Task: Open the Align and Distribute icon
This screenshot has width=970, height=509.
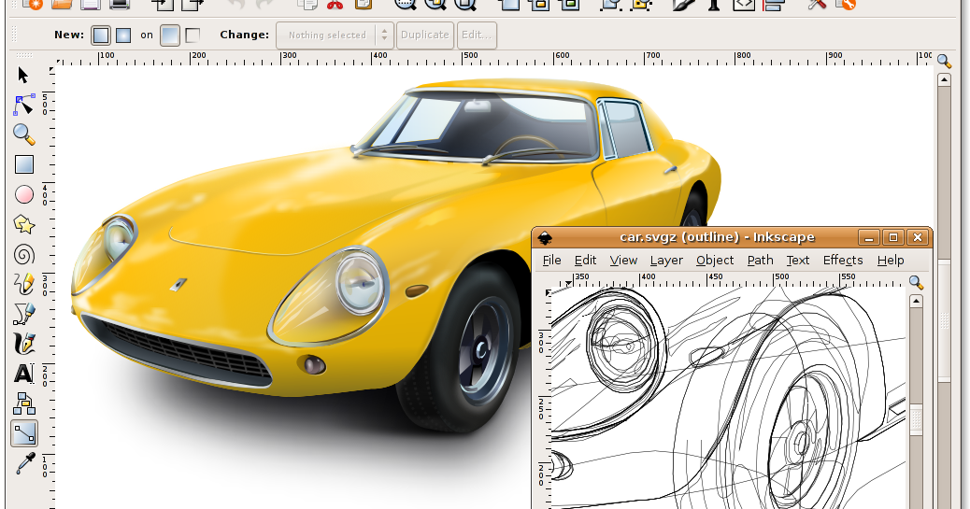Action: click(x=773, y=5)
